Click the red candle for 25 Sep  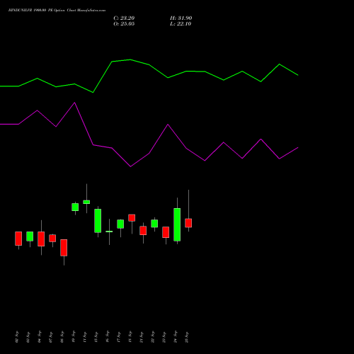(188, 223)
